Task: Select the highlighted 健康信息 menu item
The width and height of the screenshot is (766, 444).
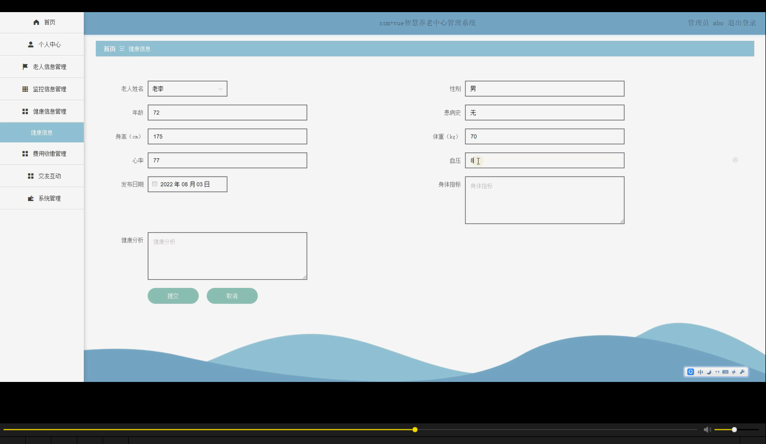Action: click(x=42, y=132)
